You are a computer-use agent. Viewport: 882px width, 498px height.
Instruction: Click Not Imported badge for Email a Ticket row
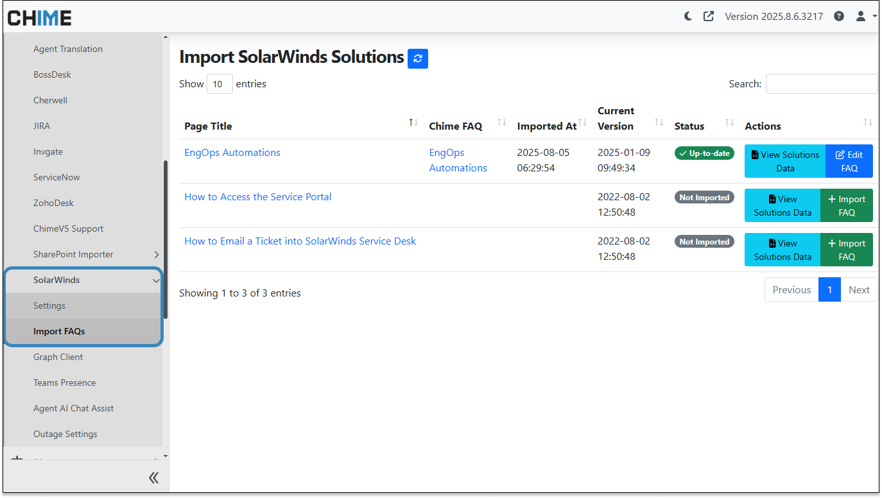(x=704, y=242)
